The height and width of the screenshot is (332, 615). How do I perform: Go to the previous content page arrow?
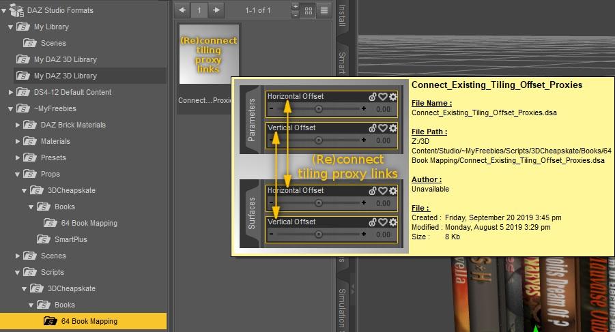pyautogui.click(x=182, y=10)
